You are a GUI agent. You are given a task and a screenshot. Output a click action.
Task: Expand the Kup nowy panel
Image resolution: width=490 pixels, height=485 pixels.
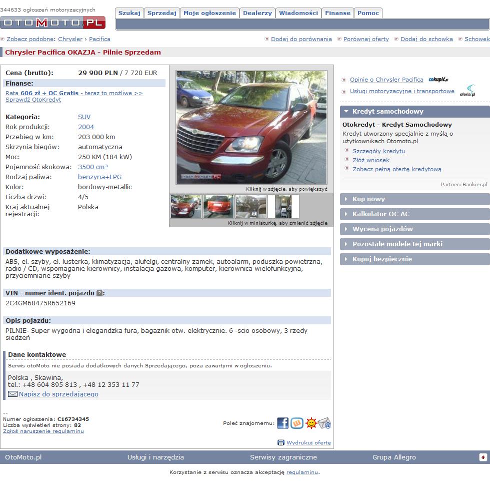[414, 199]
